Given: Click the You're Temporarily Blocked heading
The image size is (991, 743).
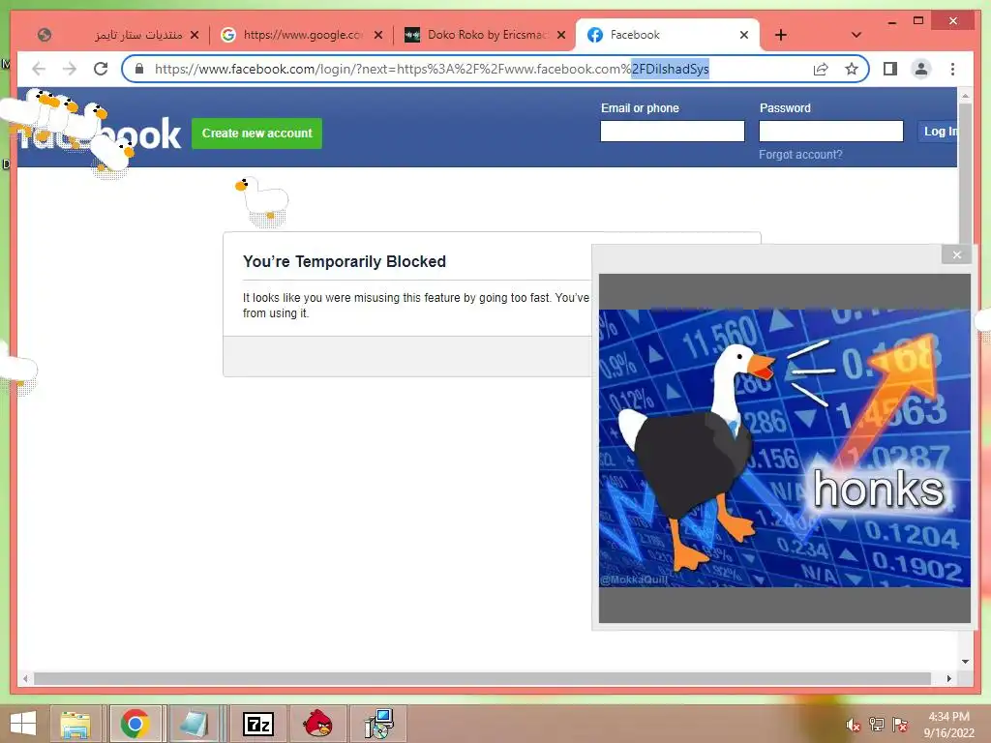Looking at the screenshot, I should coord(345,261).
